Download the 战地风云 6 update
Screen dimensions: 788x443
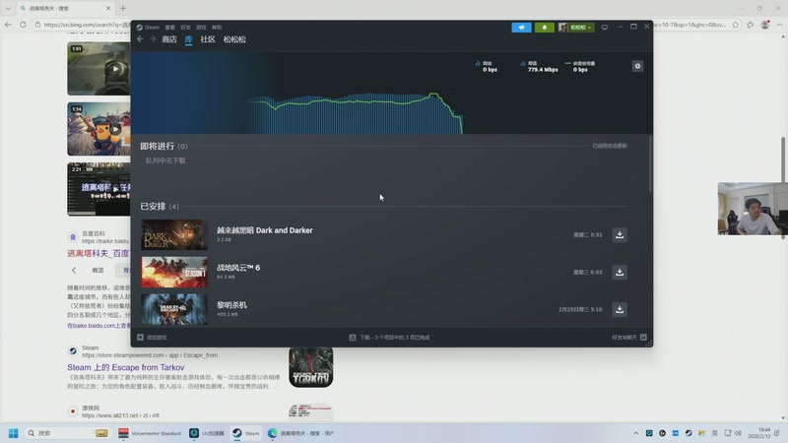click(620, 272)
